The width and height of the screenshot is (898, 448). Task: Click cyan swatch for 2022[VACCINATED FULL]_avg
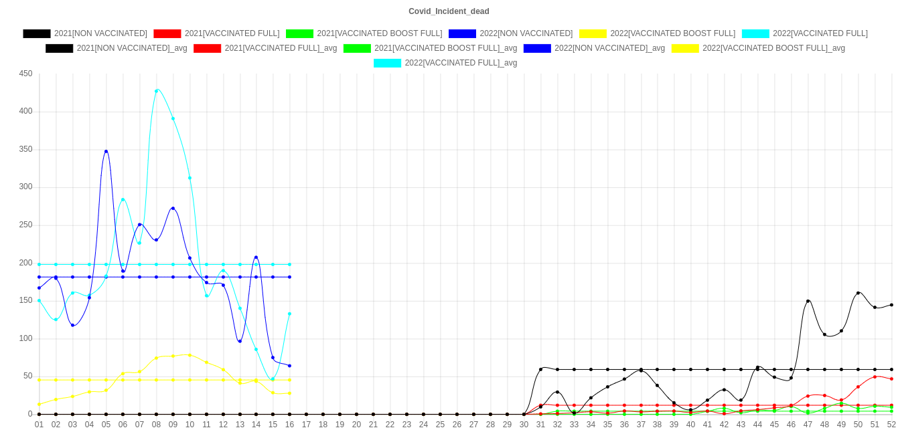pos(387,63)
